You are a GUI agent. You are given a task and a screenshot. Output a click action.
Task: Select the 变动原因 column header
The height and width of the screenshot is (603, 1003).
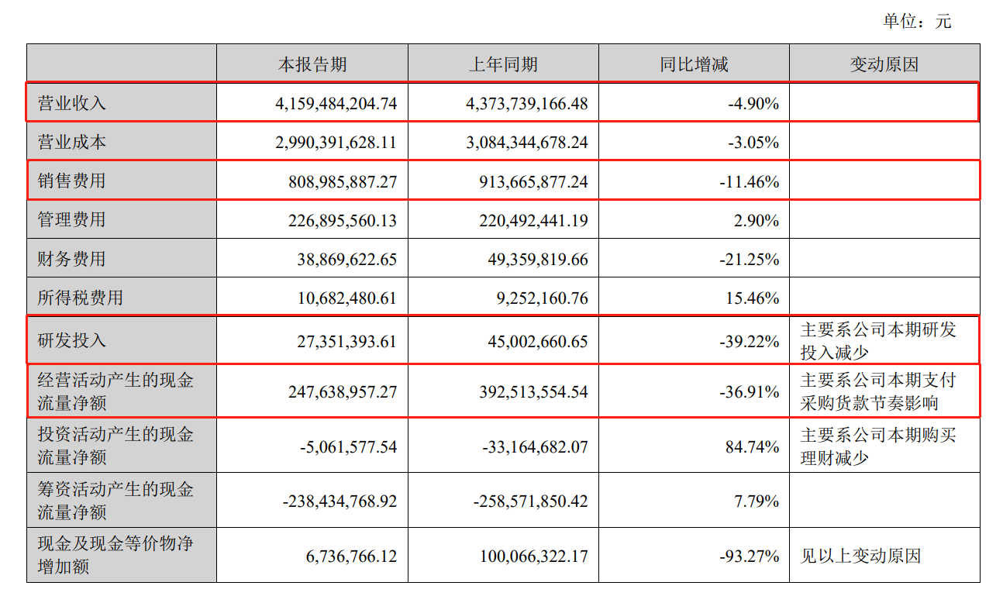click(884, 64)
